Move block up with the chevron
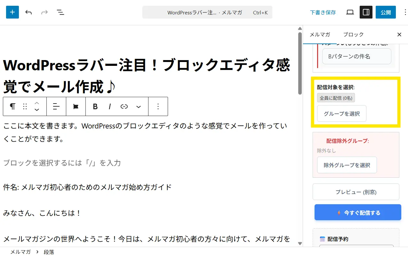This screenshot has width=408, height=256. click(x=37, y=103)
